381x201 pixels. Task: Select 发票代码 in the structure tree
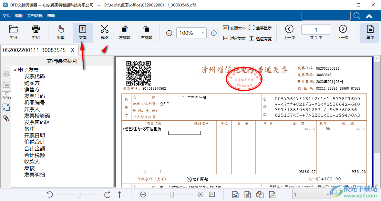[x=35, y=76]
